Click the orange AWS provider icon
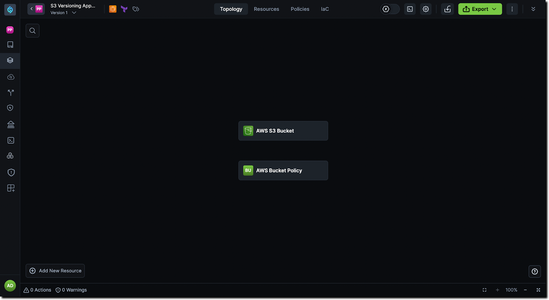This screenshot has height=300, width=549. pos(113,9)
